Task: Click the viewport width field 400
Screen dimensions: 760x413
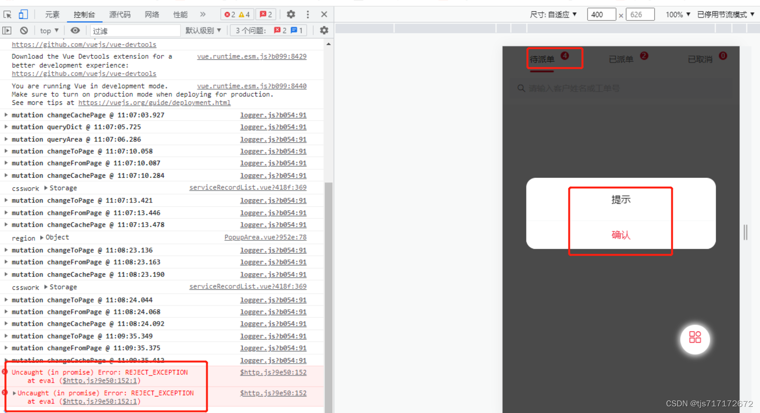Action: (601, 15)
